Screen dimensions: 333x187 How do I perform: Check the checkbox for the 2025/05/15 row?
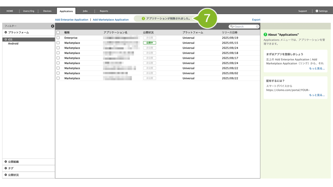(58, 43)
